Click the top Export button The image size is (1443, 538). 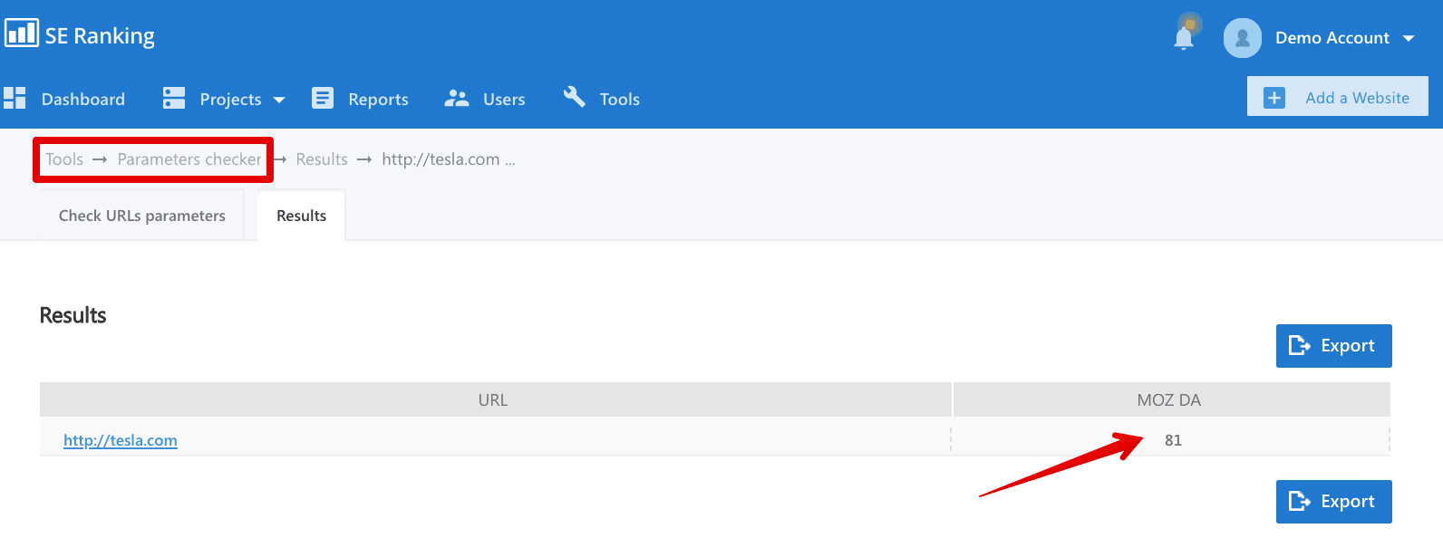1334,346
